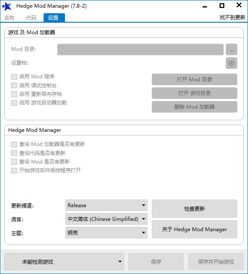Click the 打开 Mod 目录 button
This screenshot has width=248, height=274.
pos(195,80)
